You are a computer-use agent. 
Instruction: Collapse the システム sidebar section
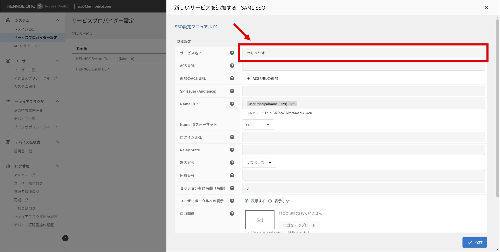[x=57, y=20]
